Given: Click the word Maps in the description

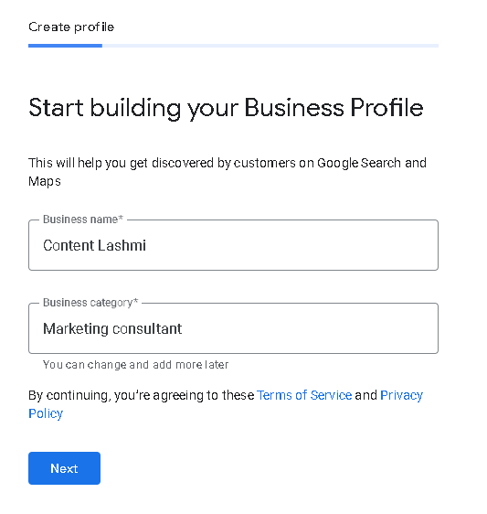Looking at the screenshot, I should click(x=45, y=181).
